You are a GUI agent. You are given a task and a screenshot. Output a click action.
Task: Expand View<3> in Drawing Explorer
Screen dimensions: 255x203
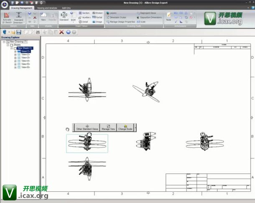[15, 58]
